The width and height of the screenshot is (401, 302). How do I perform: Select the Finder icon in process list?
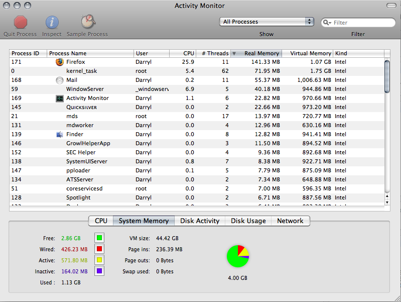(60, 135)
